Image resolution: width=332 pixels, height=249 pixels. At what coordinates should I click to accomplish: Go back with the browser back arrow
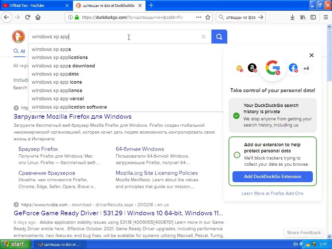(x=6, y=17)
